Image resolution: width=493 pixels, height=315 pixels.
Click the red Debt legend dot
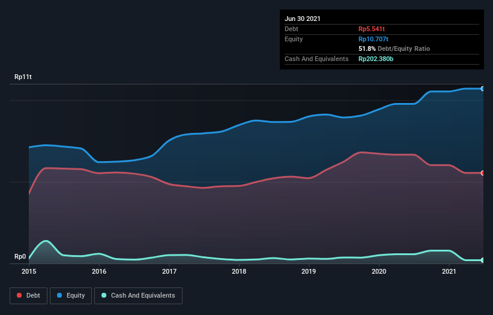pyautogui.click(x=19, y=295)
